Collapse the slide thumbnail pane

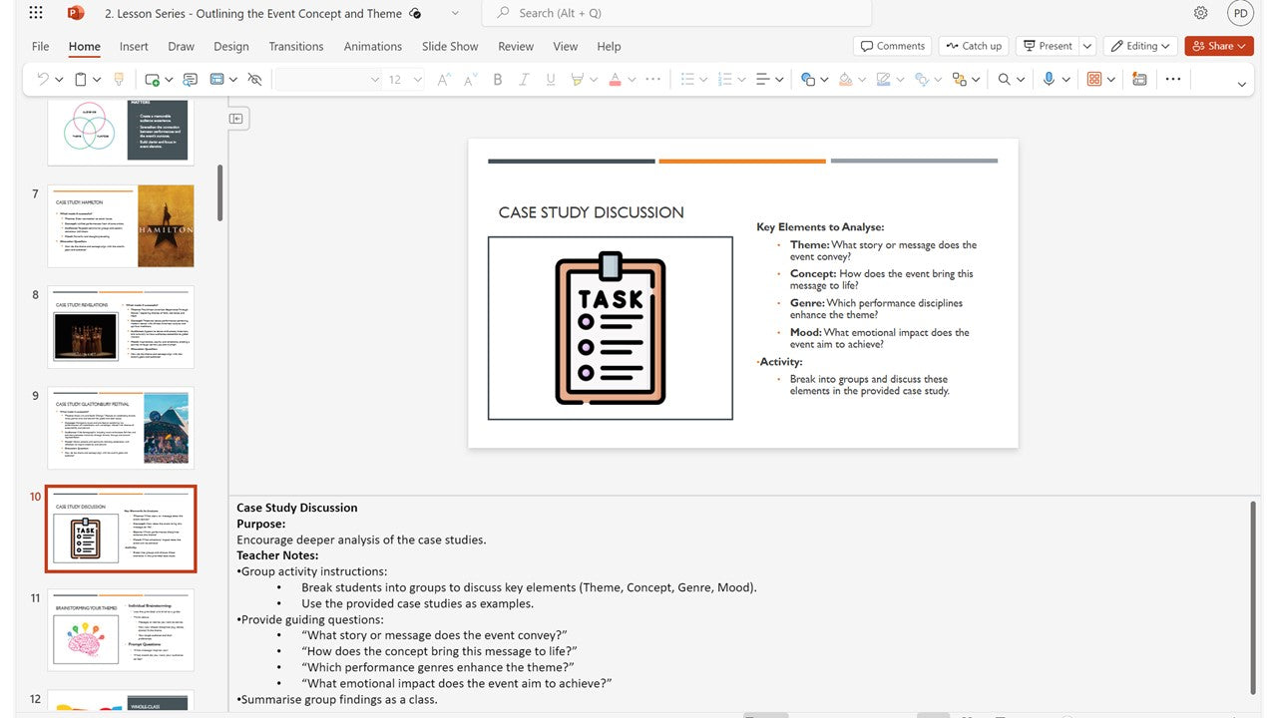236,119
